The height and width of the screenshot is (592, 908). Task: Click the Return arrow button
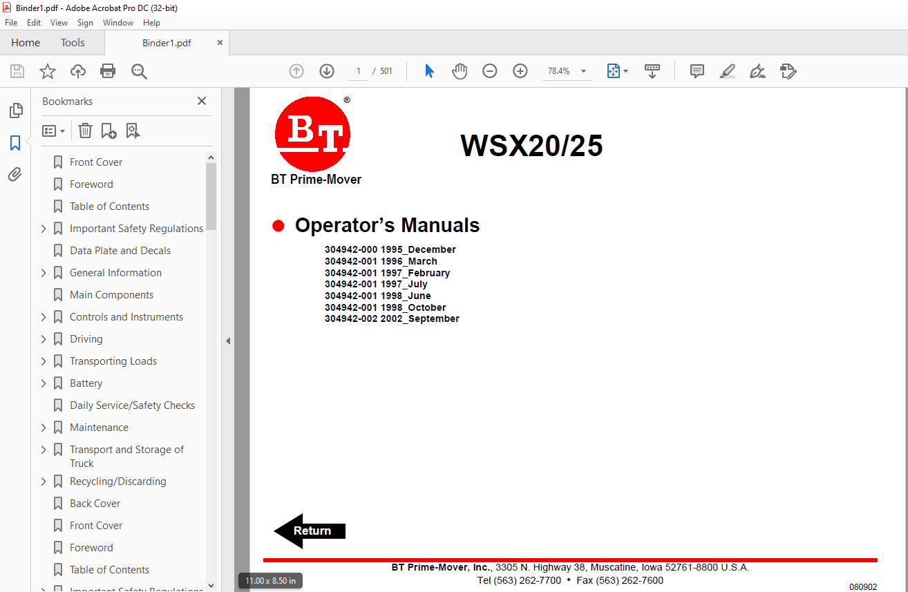click(310, 531)
